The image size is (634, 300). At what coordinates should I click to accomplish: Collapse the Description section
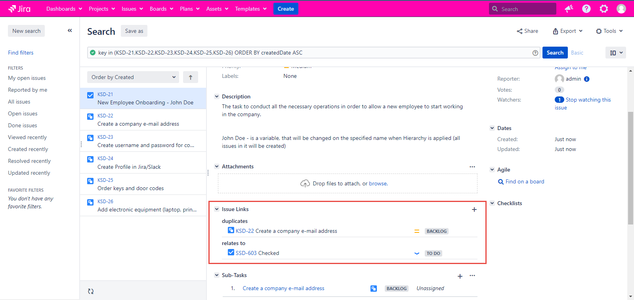click(217, 96)
